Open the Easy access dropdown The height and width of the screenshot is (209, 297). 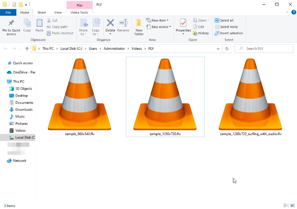(x=159, y=27)
